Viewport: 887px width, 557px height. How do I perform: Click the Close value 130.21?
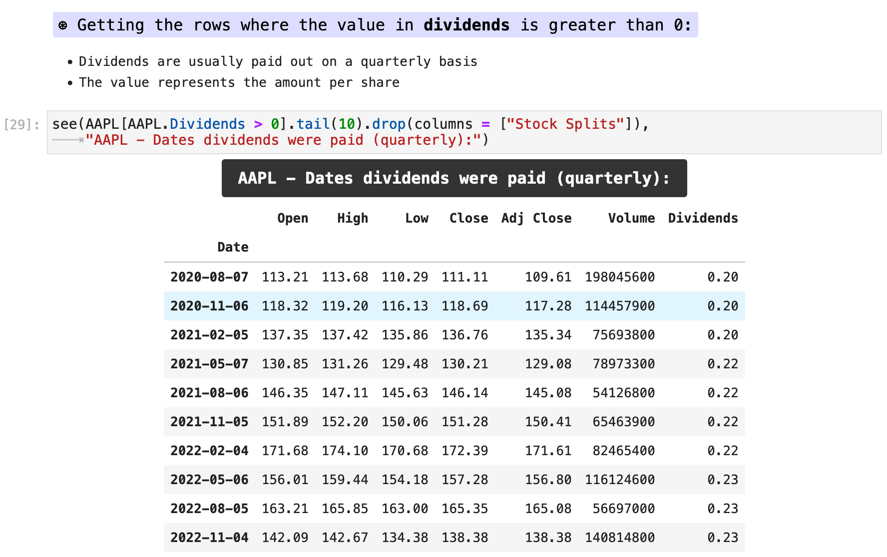tap(465, 364)
